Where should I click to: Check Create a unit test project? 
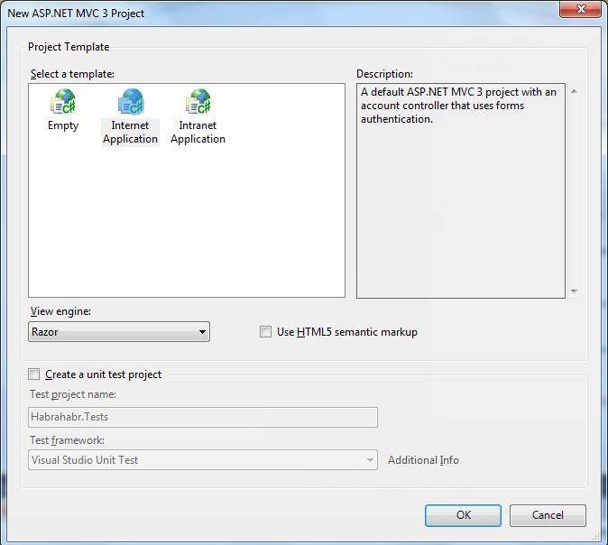pos(34,374)
